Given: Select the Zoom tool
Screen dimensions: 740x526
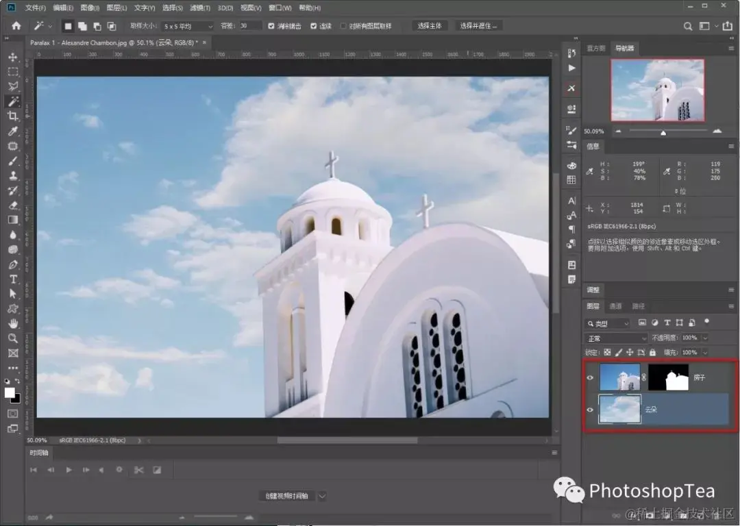Looking at the screenshot, I should 13,338.
